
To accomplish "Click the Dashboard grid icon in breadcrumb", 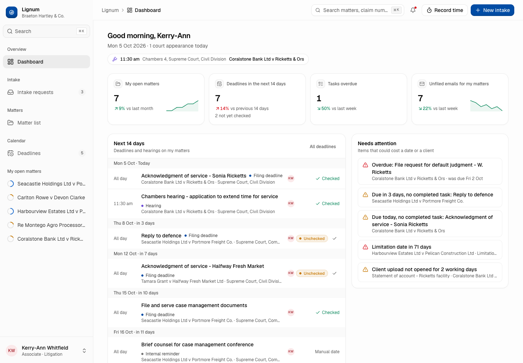I will [130, 10].
